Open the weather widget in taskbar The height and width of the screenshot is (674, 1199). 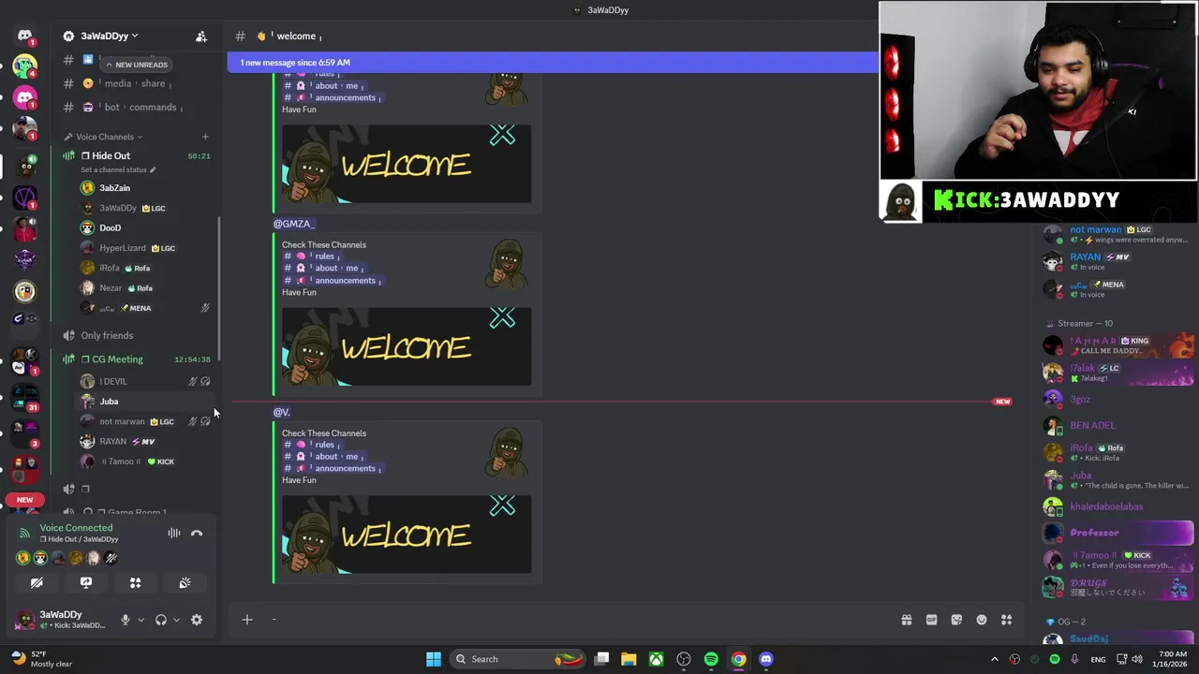point(40,659)
